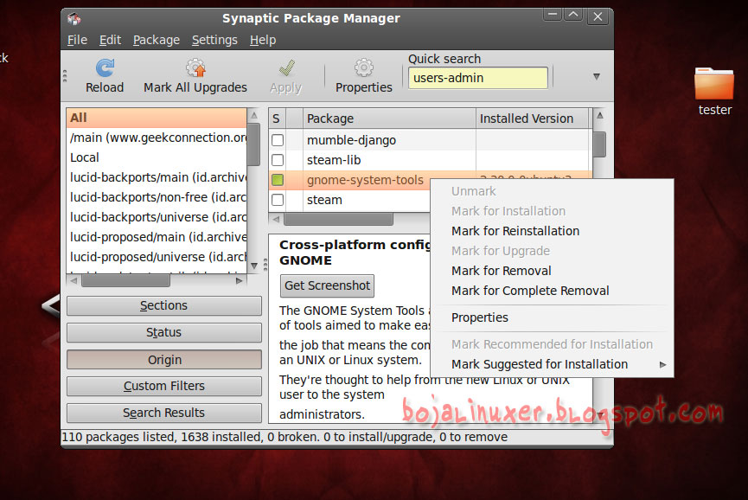Click the category list vertical scrollbar thumb
Viewport: 748px width, 500px height.
[254, 144]
